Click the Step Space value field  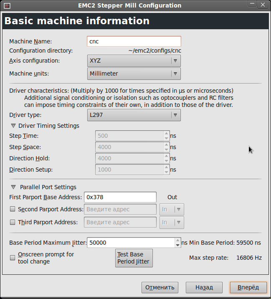129,147
